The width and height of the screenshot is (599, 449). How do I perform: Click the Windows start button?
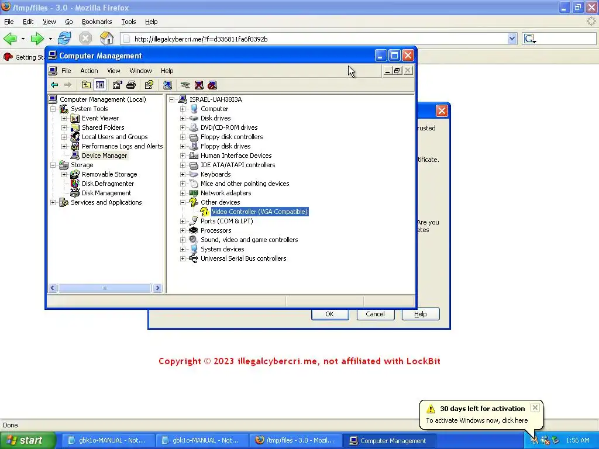tap(27, 440)
